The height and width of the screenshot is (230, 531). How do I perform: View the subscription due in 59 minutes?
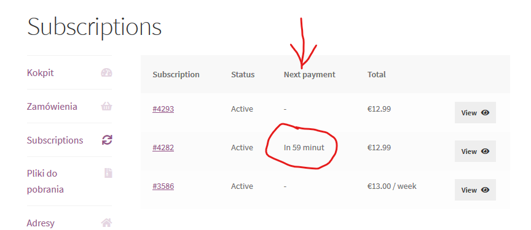tap(475, 151)
